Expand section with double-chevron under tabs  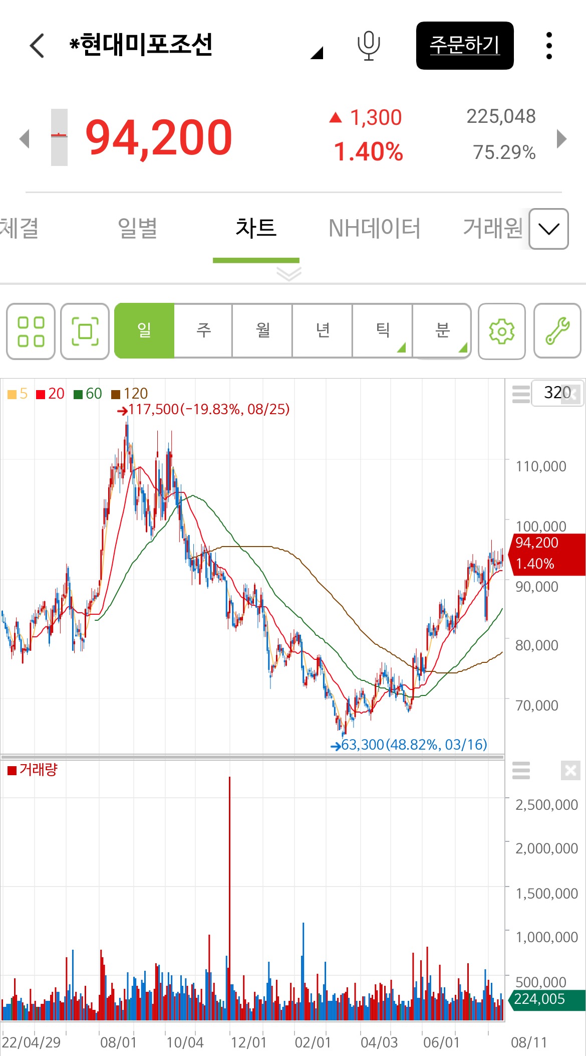(x=289, y=274)
